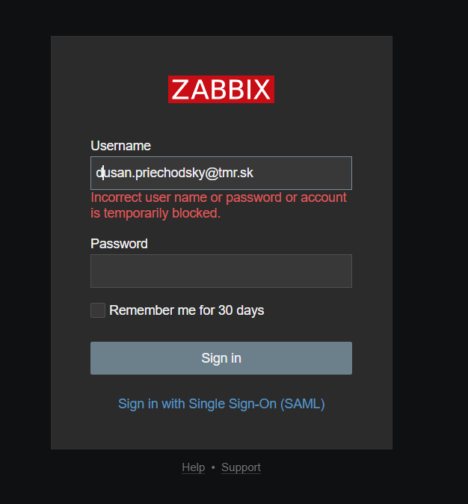468x504 pixels.
Task: Click the ZABBIX logo
Action: pyautogui.click(x=221, y=90)
